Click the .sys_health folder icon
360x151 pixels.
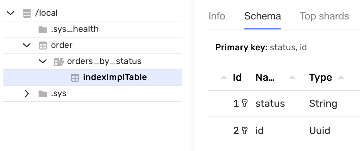pyautogui.click(x=43, y=29)
